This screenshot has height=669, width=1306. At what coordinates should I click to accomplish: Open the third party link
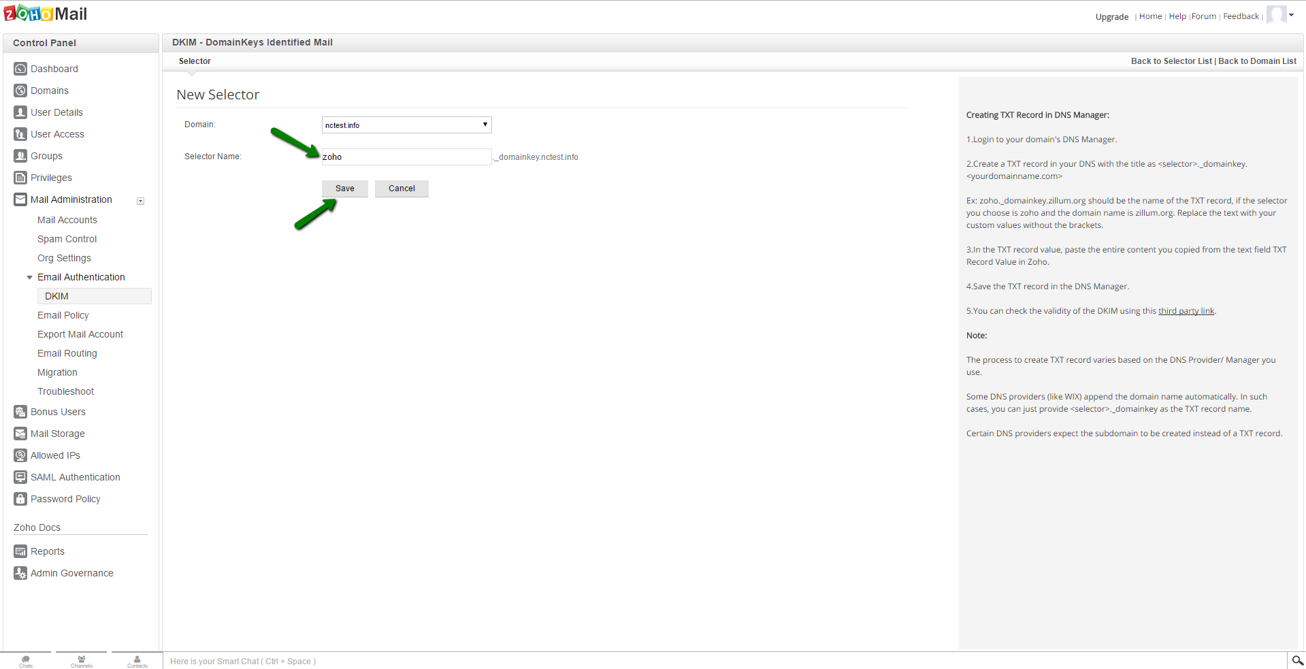click(1186, 311)
